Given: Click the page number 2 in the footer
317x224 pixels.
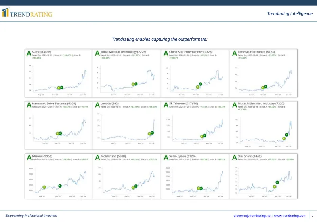Looking at the screenshot, I should 313,216.
